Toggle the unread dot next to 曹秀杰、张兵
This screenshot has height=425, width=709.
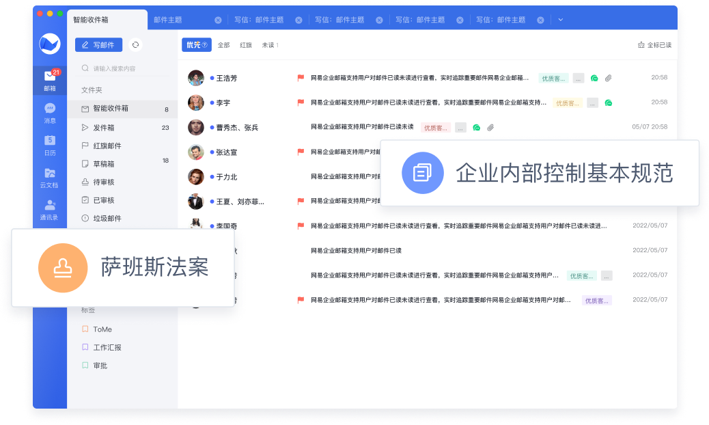212,128
